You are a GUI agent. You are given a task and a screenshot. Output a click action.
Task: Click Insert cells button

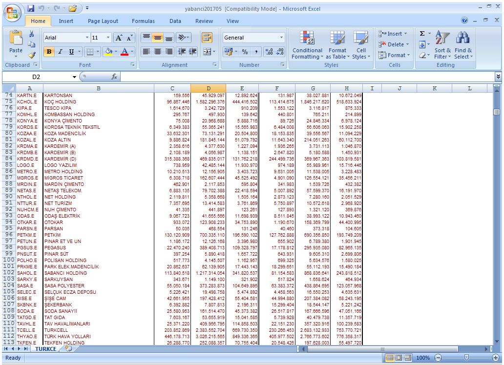coord(393,33)
